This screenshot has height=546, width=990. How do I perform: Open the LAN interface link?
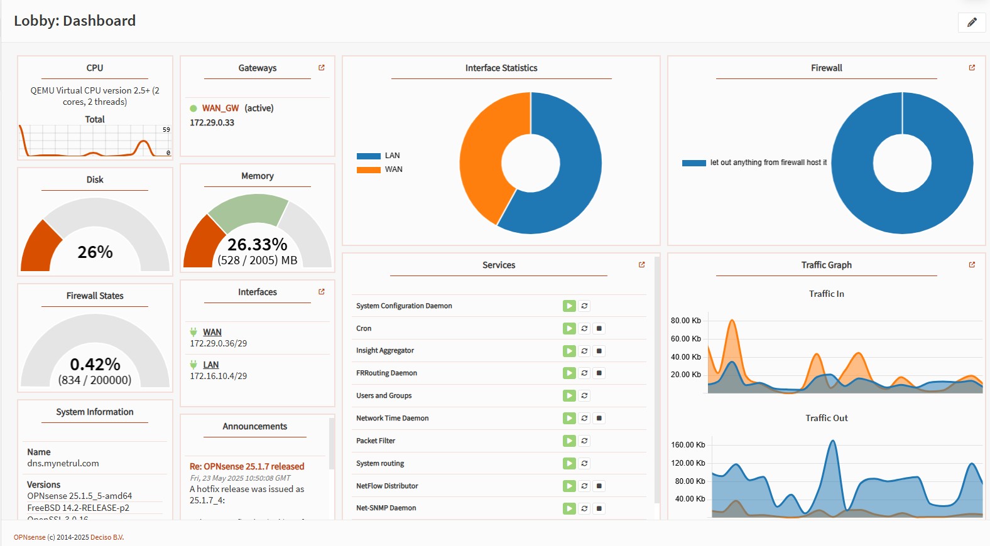point(210,365)
